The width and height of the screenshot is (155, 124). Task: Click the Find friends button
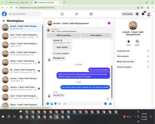coord(127,14)
